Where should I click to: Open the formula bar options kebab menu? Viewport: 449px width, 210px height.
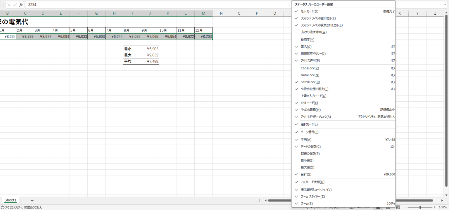(x=3, y=5)
